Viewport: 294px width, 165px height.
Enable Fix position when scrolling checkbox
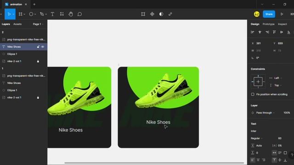[x=253, y=94]
